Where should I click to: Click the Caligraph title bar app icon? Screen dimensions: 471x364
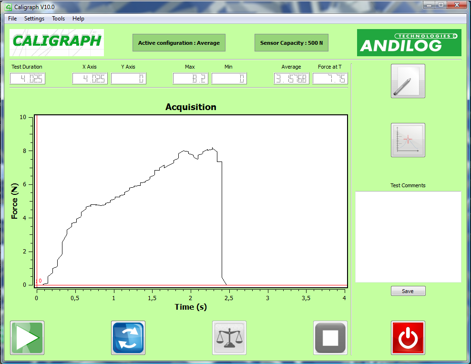coord(9,7)
